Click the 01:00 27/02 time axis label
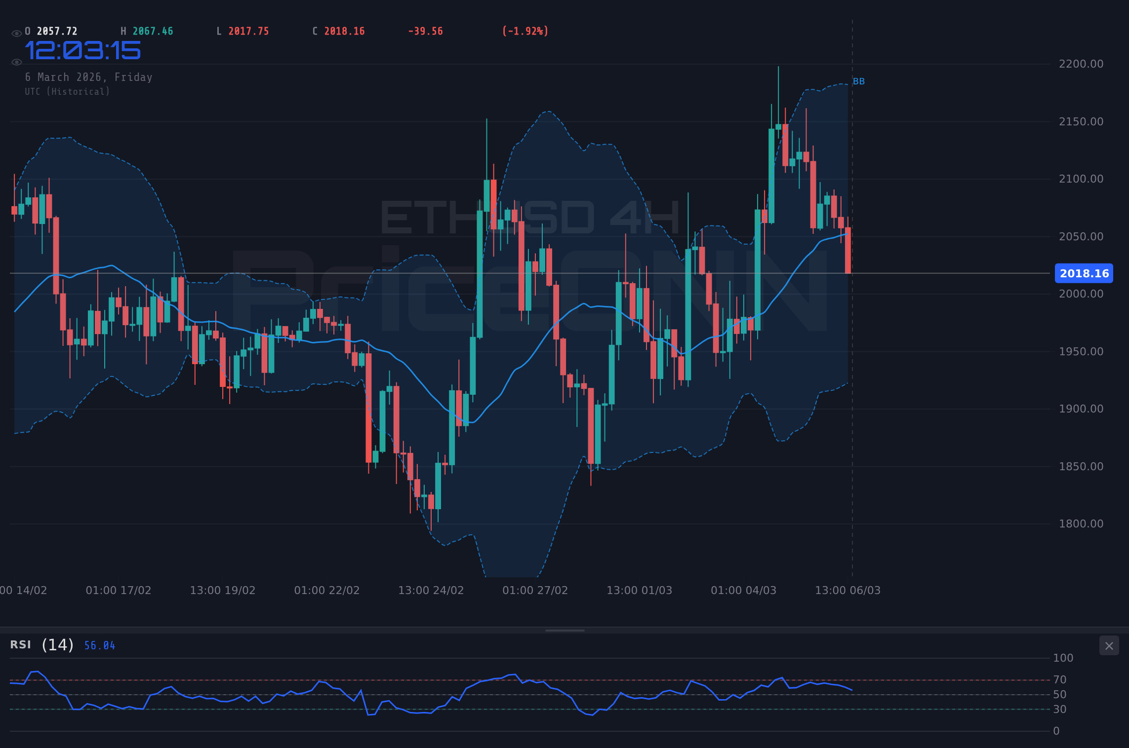 (535, 591)
